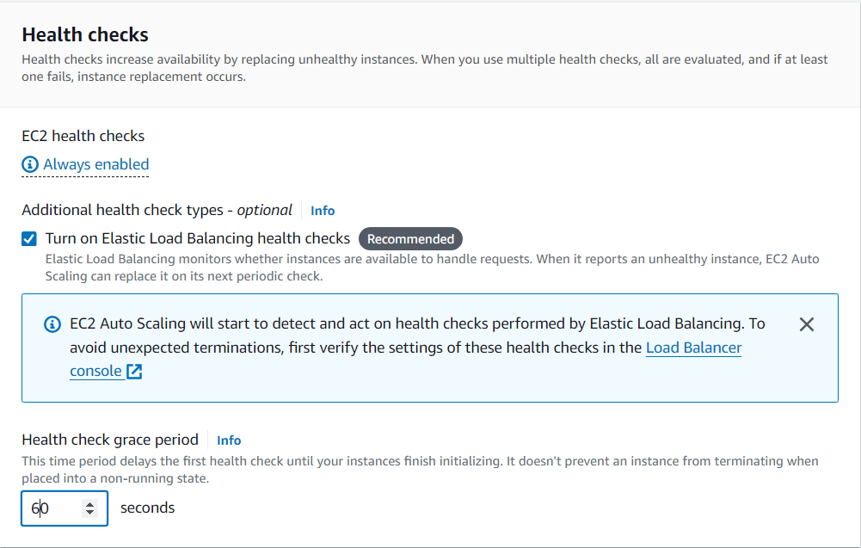Click the seconds label beside the input
This screenshot has height=548, width=861.
[x=147, y=508]
